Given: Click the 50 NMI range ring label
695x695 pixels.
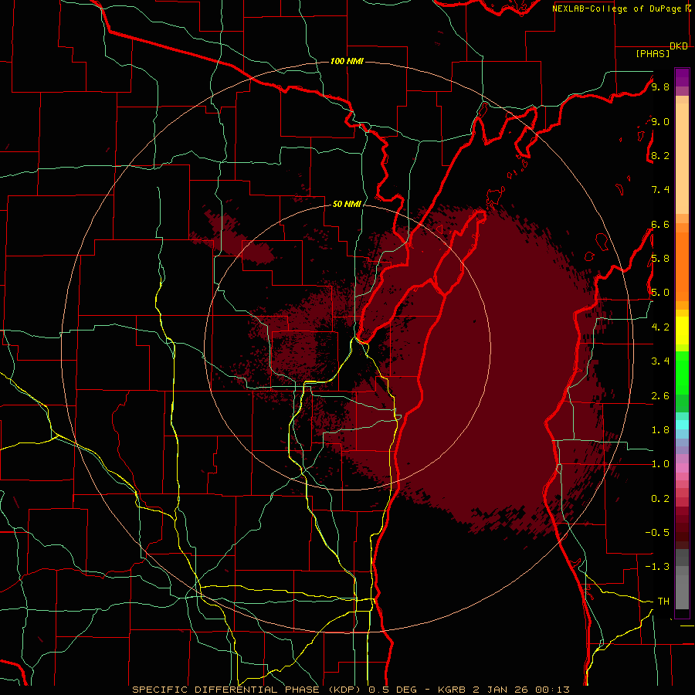Looking at the screenshot, I should [x=347, y=204].
